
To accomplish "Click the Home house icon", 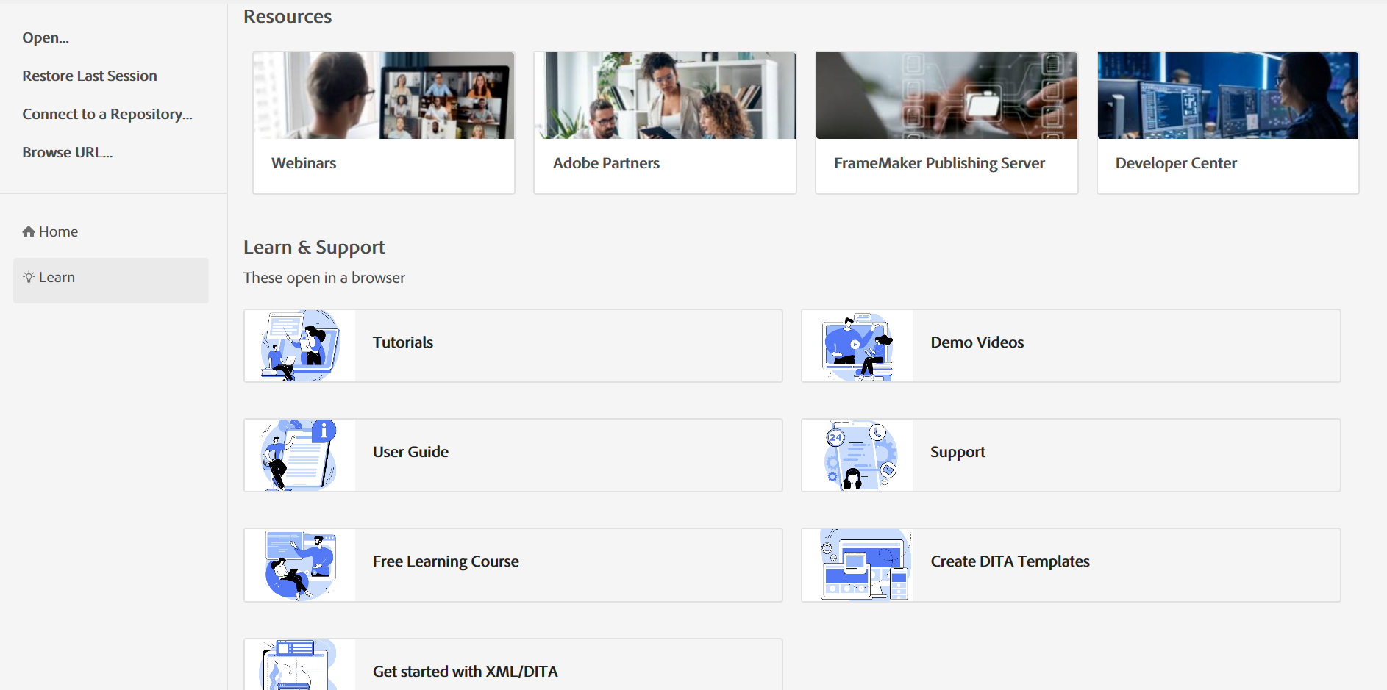I will [29, 232].
